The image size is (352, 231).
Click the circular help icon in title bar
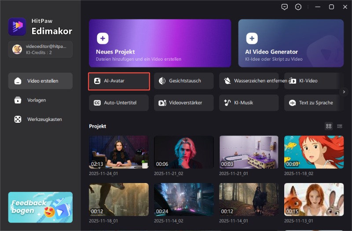pyautogui.click(x=299, y=7)
